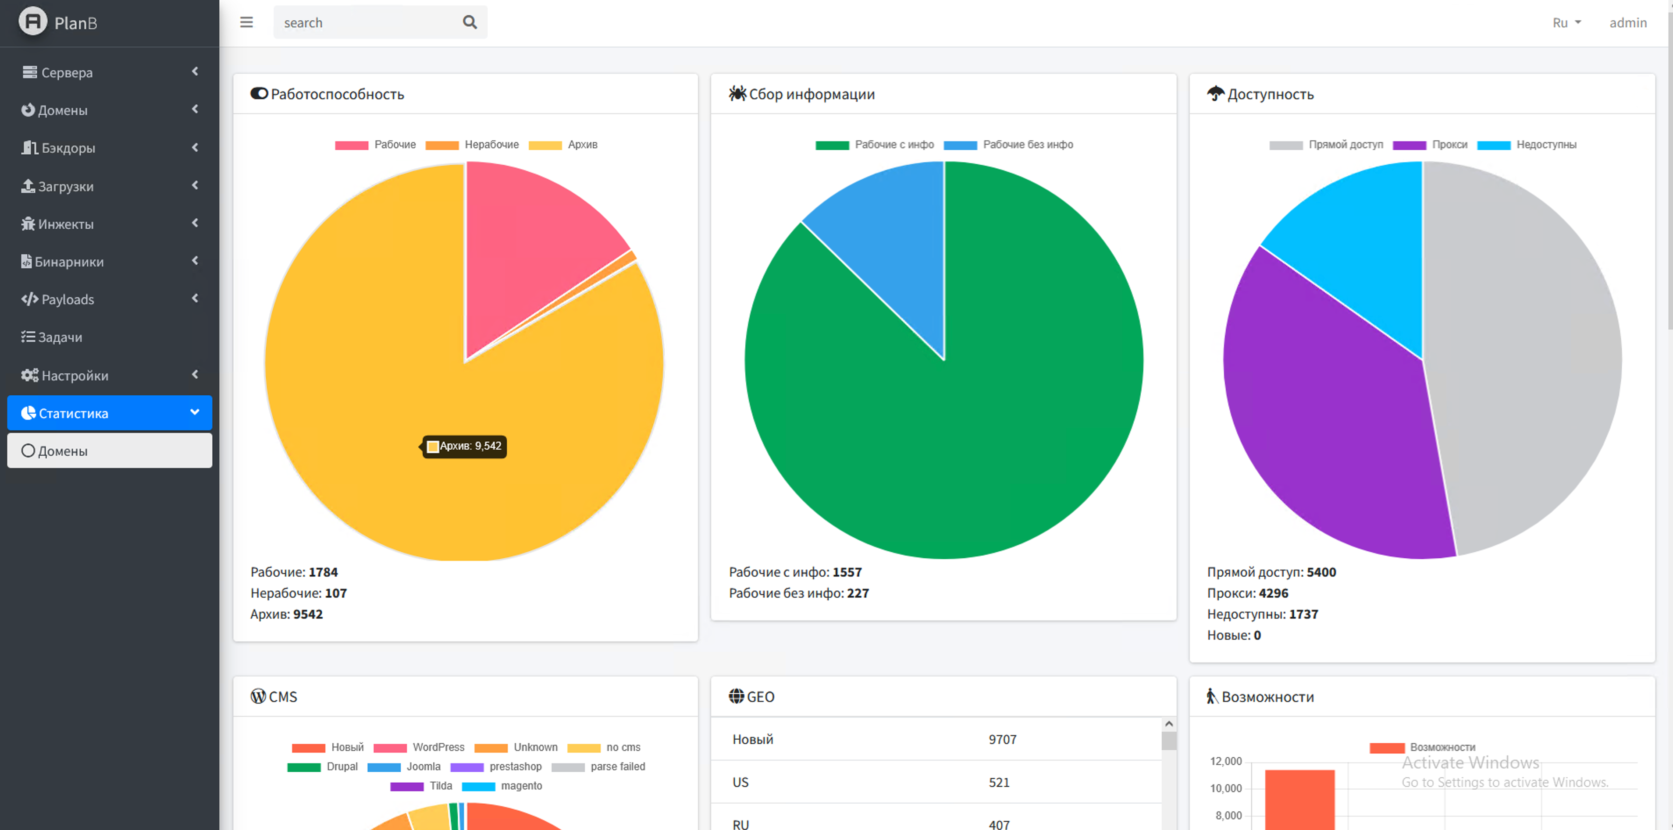Collapse the Статистика menu chevron

pos(194,412)
